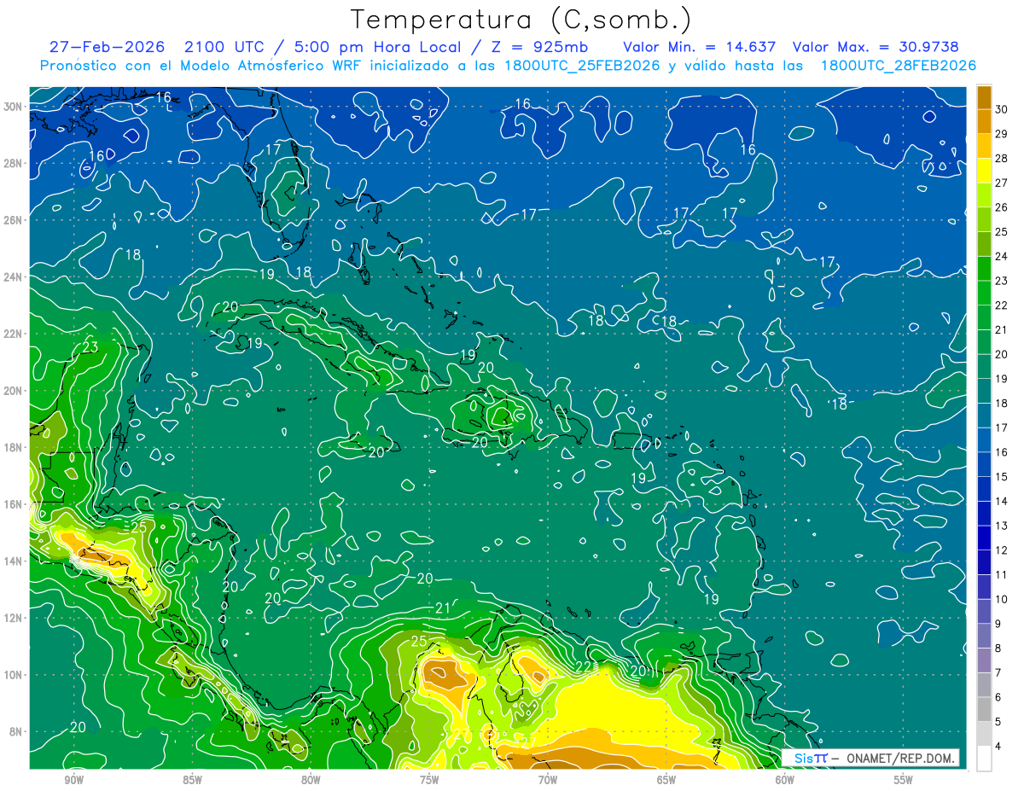The width and height of the screenshot is (1024, 791).
Task: Click the "10N" latitude axis label
Action: point(14,675)
